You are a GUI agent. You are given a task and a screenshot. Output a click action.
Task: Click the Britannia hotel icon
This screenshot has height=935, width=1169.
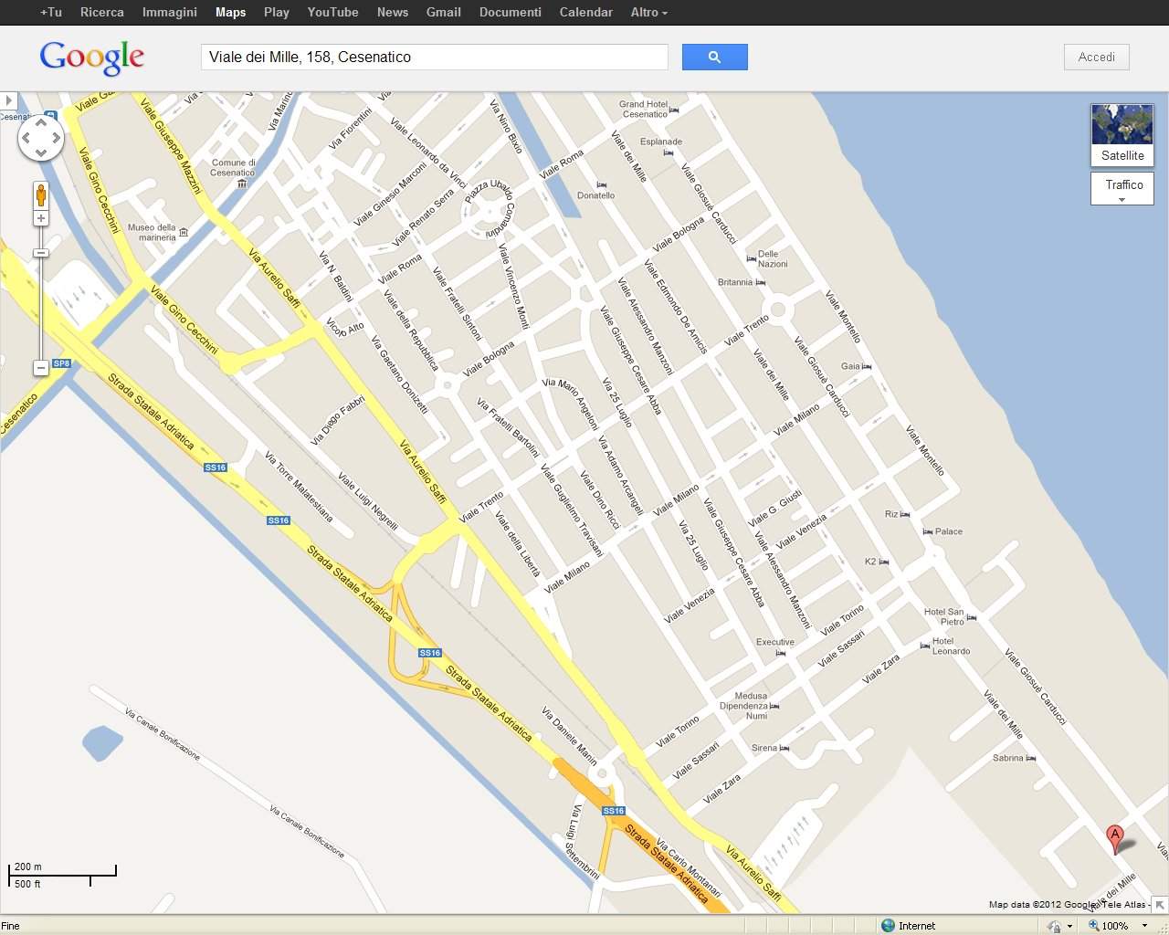click(761, 283)
